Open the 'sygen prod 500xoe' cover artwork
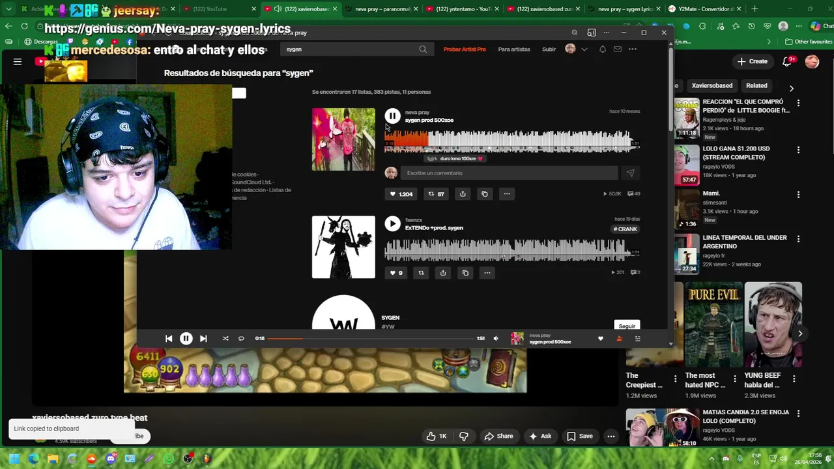Viewport: 834px width, 469px height. pos(343,139)
